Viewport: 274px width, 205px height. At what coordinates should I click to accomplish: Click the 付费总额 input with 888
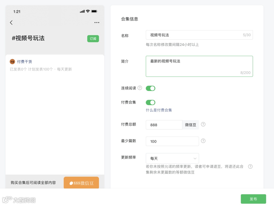[x=164, y=125]
